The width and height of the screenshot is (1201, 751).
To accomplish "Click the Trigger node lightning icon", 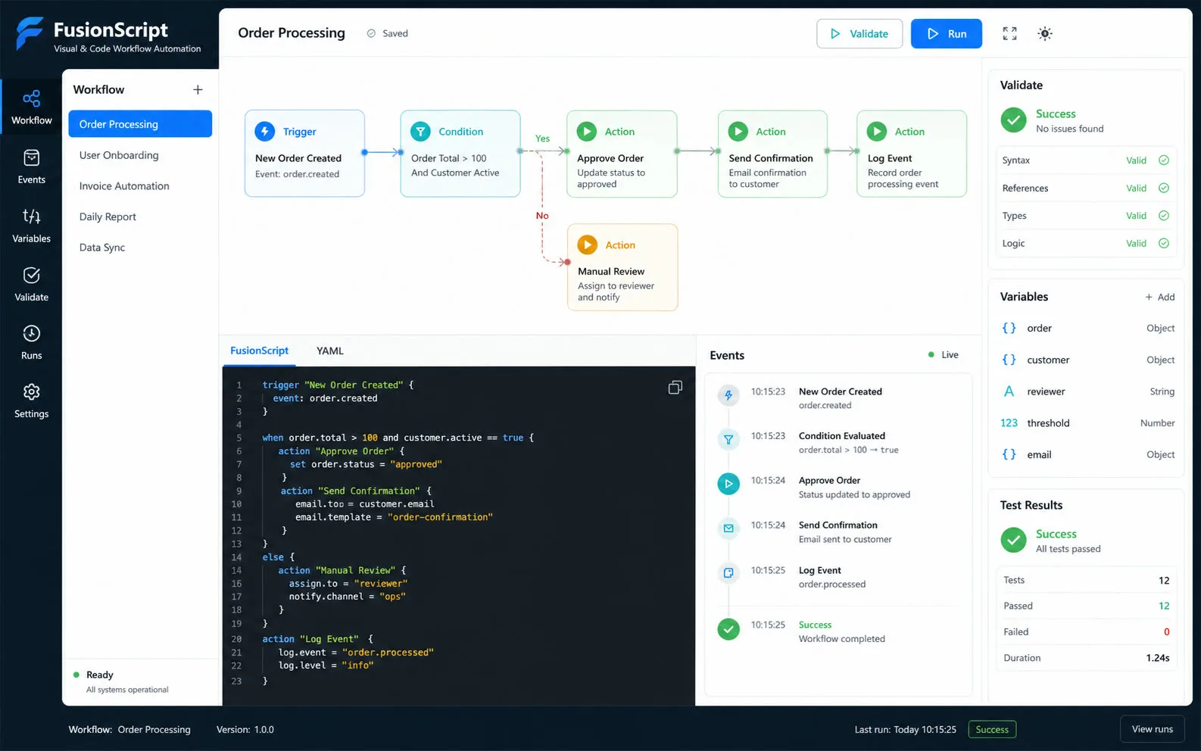I will (265, 131).
